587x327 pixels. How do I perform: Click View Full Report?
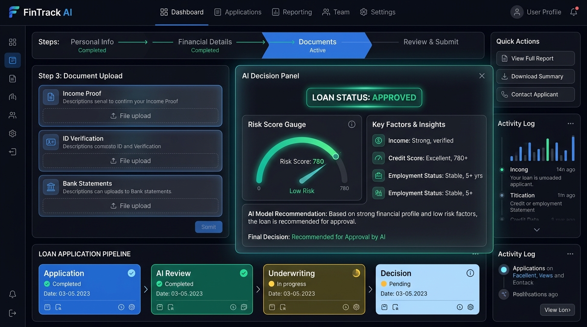[x=535, y=58]
